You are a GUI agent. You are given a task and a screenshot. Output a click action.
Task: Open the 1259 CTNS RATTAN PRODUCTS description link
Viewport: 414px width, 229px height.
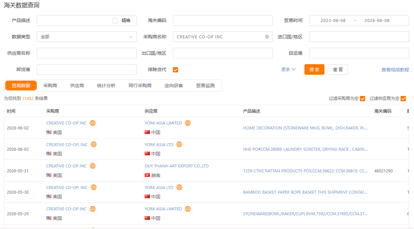pos(305,171)
